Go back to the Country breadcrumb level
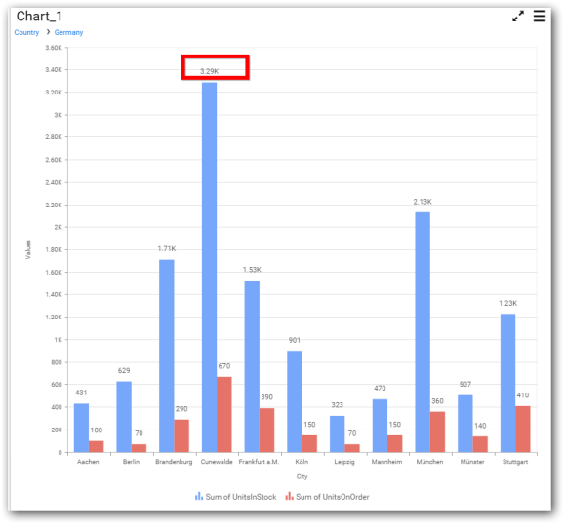The width and height of the screenshot is (564, 524). pyautogui.click(x=26, y=33)
